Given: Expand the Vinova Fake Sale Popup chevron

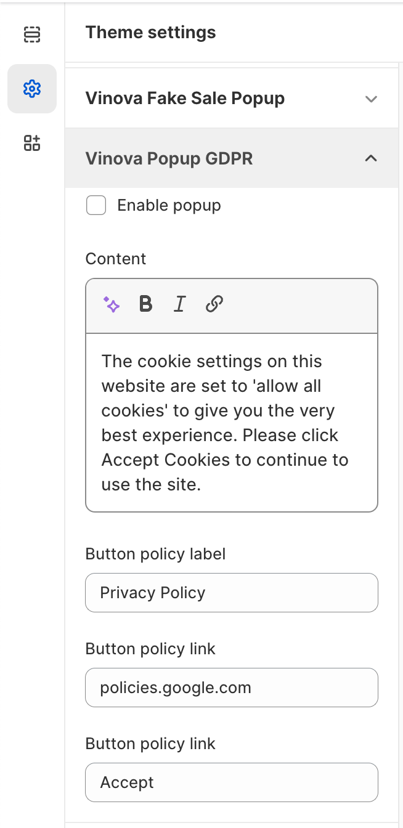Looking at the screenshot, I should tap(370, 99).
